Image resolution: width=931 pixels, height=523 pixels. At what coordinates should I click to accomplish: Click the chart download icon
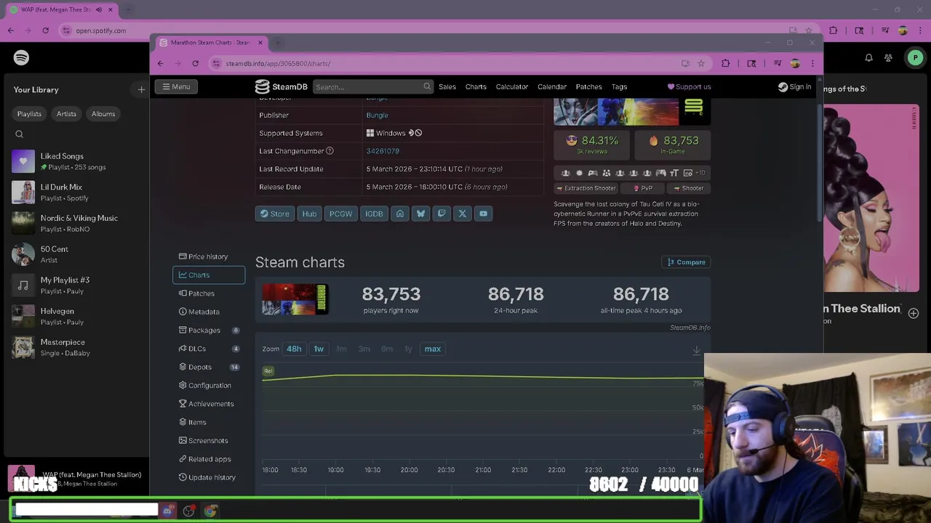point(696,350)
